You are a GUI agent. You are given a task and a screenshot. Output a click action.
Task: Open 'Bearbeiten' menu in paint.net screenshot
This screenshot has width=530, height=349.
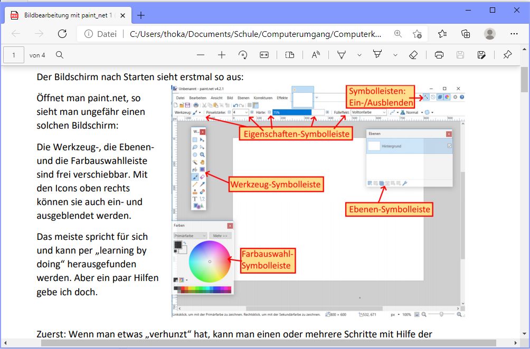tap(198, 98)
